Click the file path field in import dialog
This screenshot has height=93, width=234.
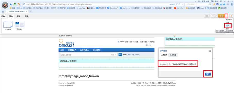(x=179, y=64)
